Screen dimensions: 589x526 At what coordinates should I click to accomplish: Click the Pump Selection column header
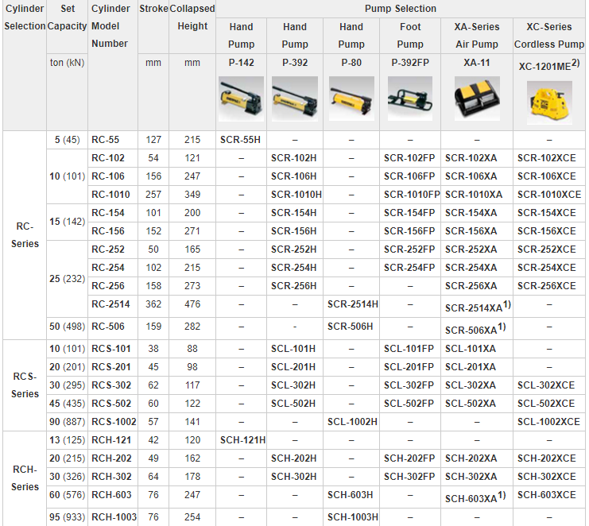(400, 9)
